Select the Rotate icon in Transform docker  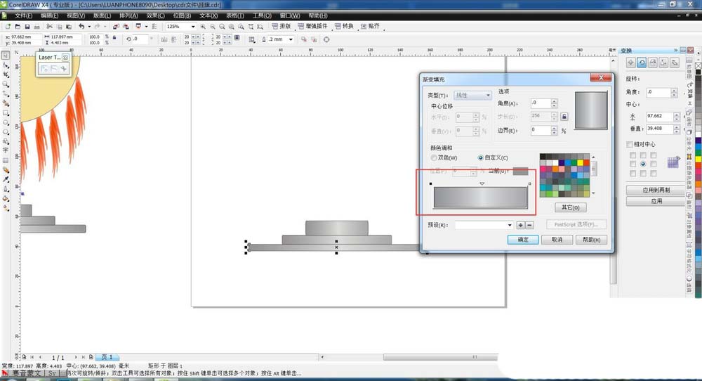point(642,63)
